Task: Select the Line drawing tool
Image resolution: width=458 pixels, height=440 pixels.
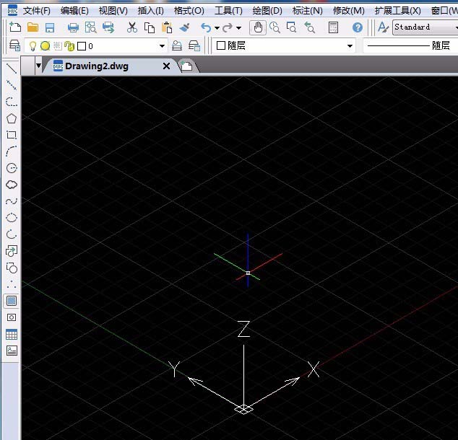Action: pyautogui.click(x=12, y=69)
